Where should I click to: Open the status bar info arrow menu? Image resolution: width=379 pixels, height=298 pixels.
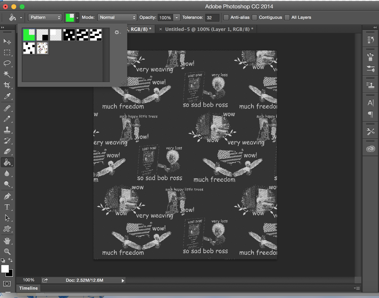point(123,280)
